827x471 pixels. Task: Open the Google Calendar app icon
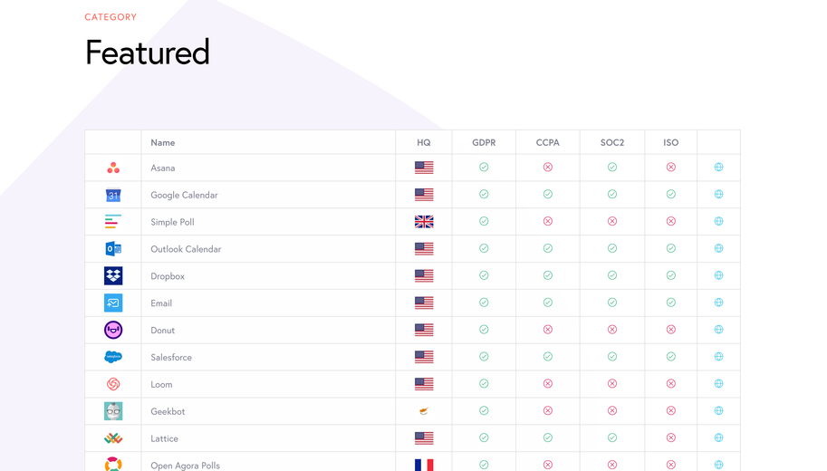pyautogui.click(x=113, y=195)
